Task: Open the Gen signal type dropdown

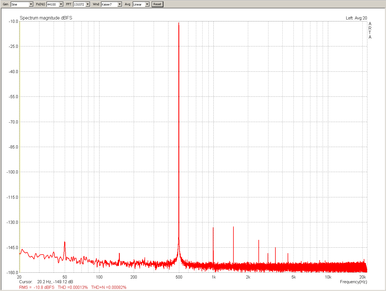Action: tap(31, 4)
